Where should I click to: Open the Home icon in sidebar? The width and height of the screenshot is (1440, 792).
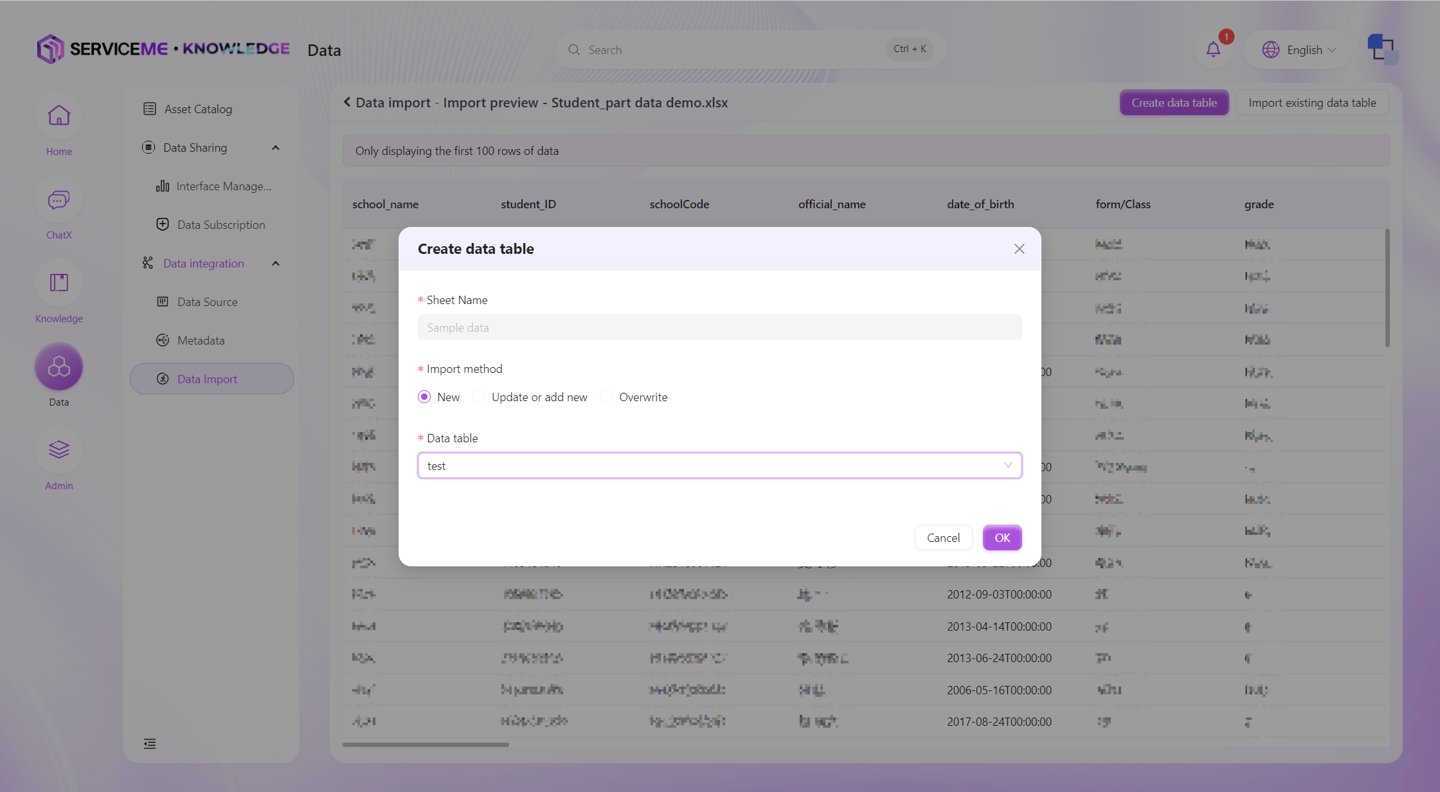tap(59, 116)
